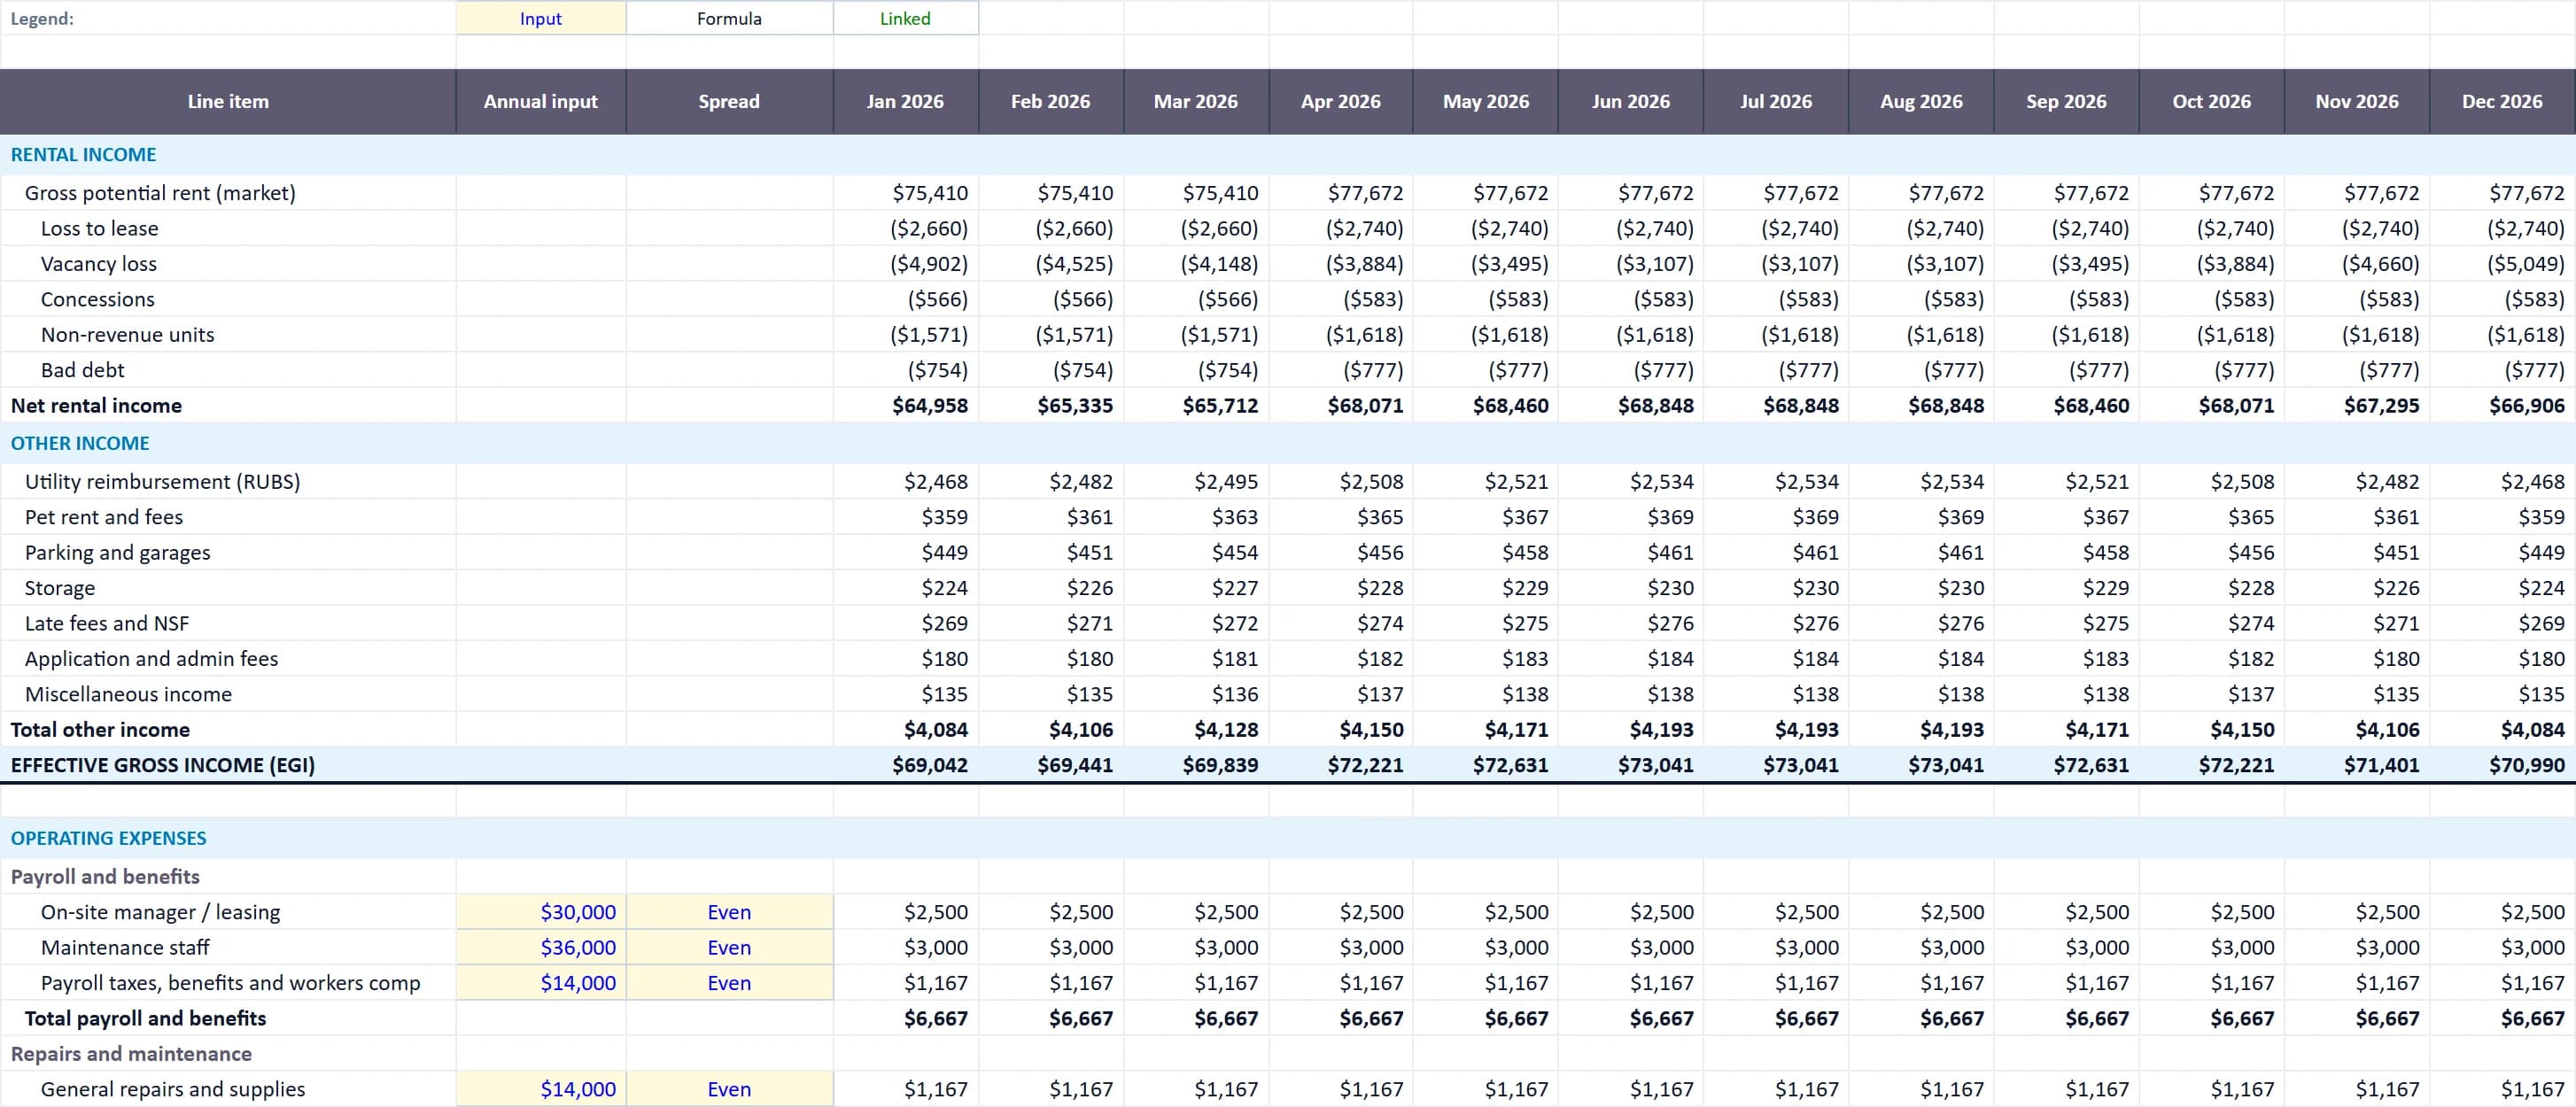Click Nov 2026 Net rental income $67,295
2576x1107 pixels.
click(x=2357, y=405)
